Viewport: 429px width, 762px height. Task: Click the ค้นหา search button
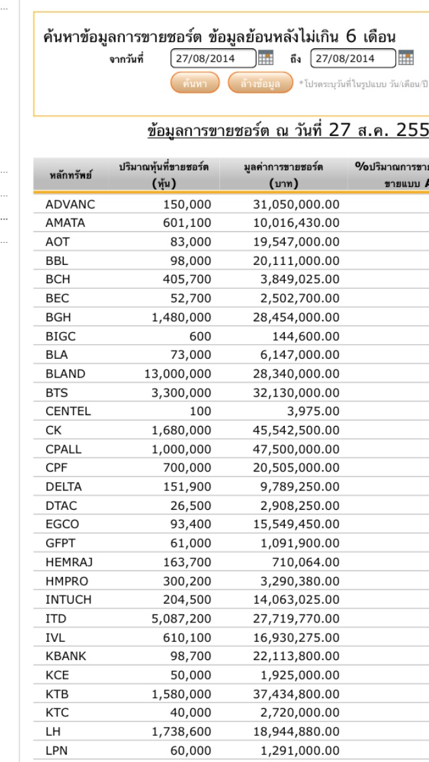click(194, 83)
